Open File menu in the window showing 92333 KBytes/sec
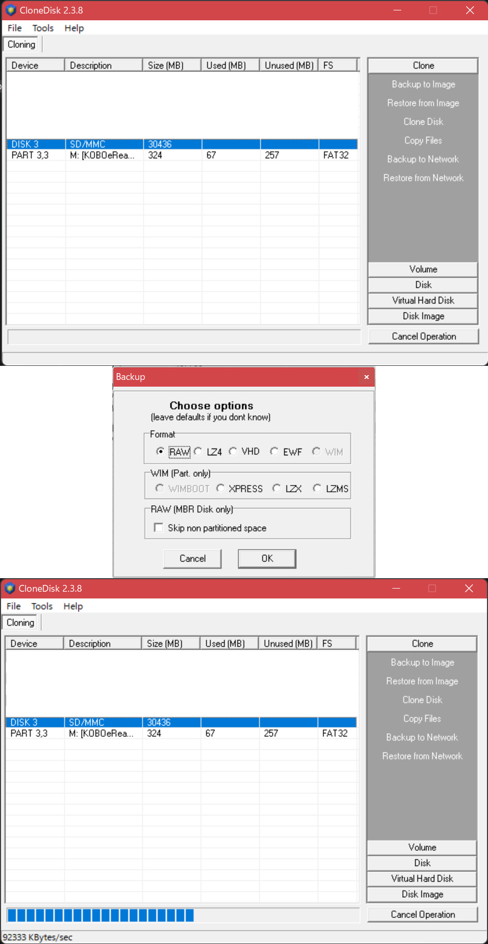The width and height of the screenshot is (488, 944). (x=14, y=606)
